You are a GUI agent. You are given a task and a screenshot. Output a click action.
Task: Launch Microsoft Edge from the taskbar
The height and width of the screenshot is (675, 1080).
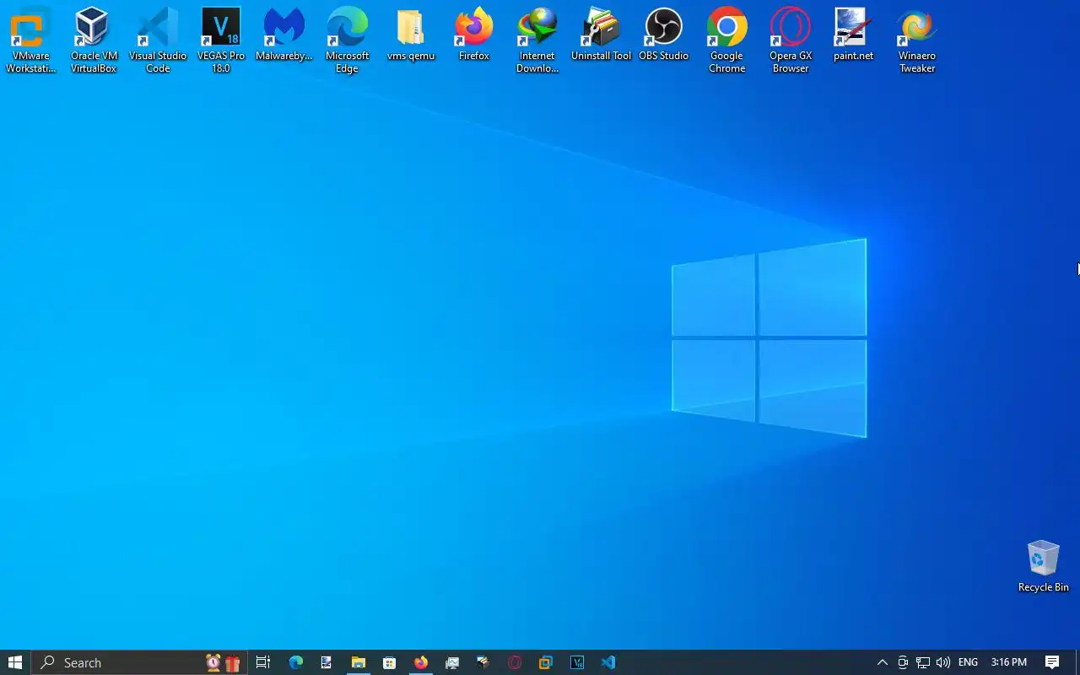pos(295,662)
